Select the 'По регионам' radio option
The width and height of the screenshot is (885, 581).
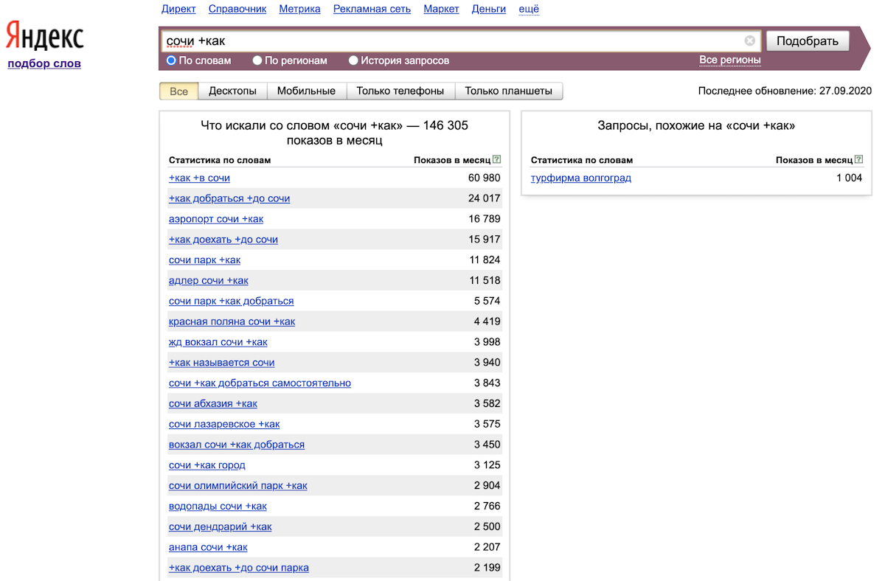pos(257,60)
